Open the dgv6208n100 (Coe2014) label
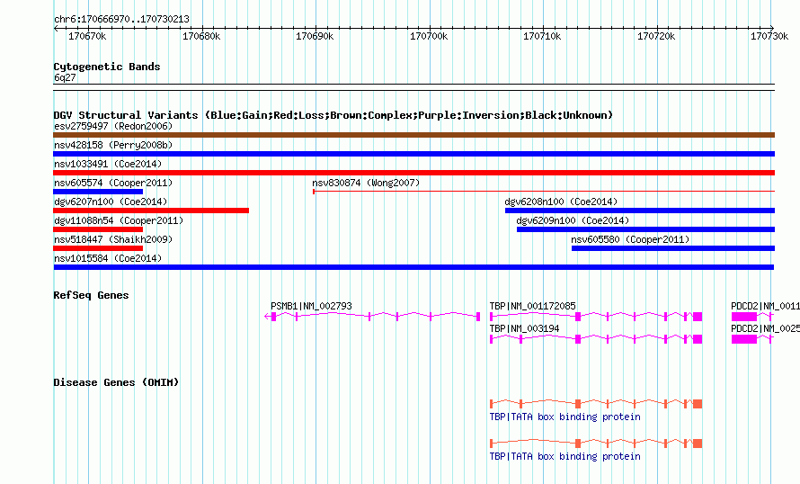800x484 pixels. coord(561,202)
